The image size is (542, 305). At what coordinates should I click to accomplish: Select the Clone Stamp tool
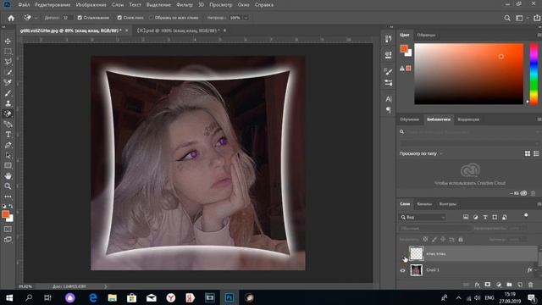click(x=8, y=103)
